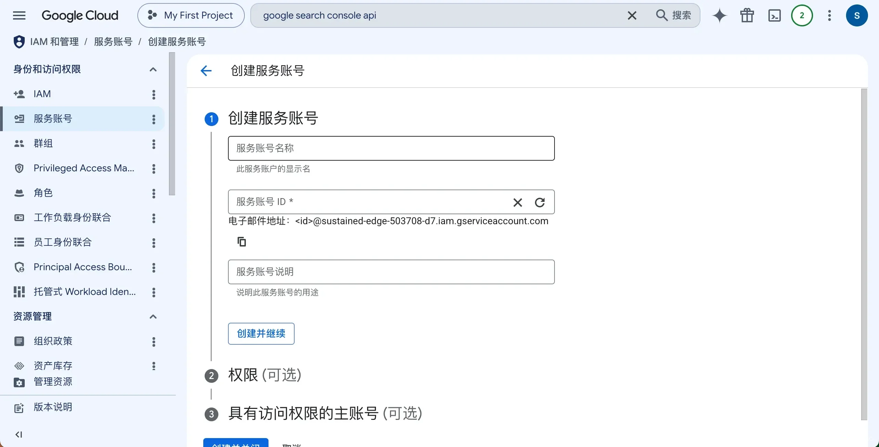Open the three-dot settings menu in header
The height and width of the screenshot is (447, 879).
(x=830, y=15)
